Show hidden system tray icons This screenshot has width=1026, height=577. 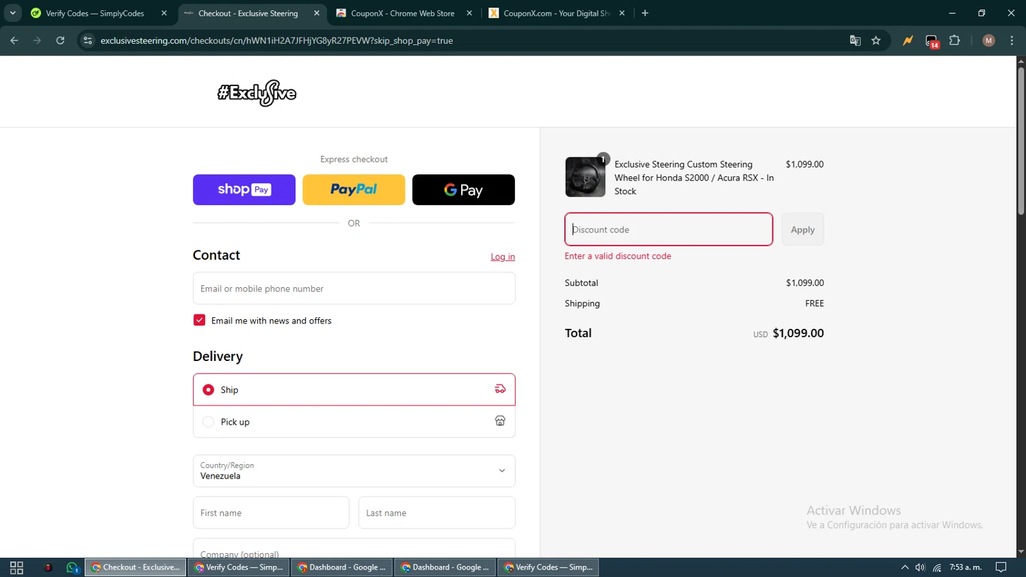tap(904, 567)
